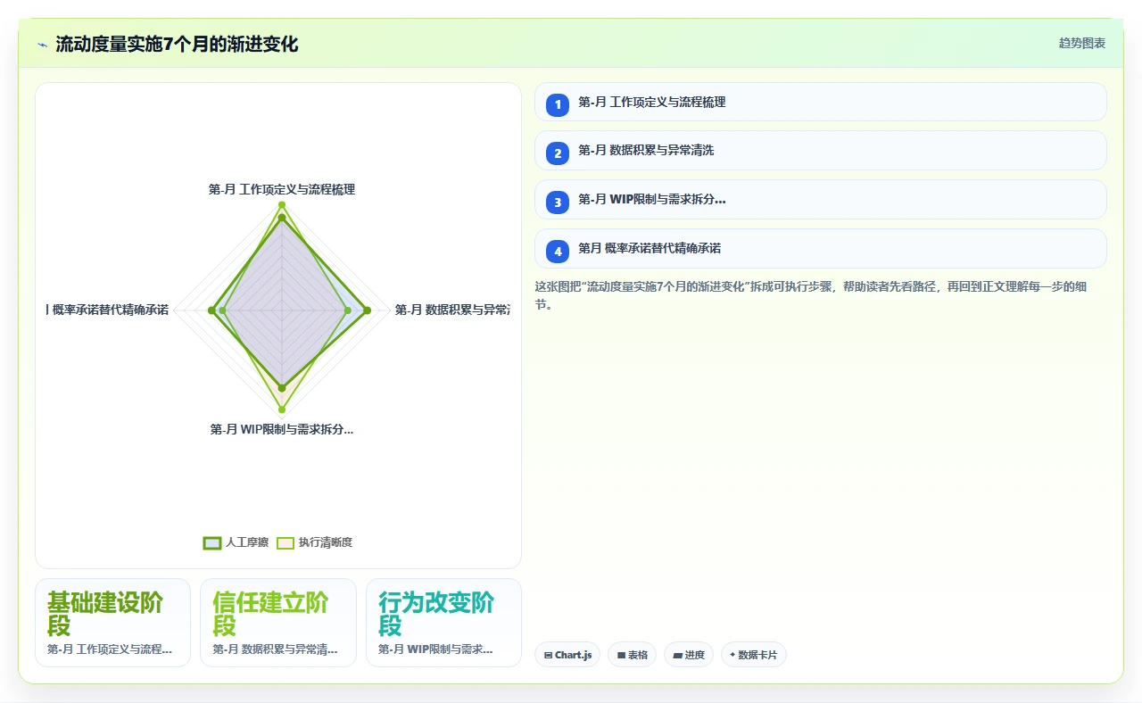Viewport: 1142px width, 703px height.
Task: Click the title 流动度量实施7个月的渐进变化
Action: tap(177, 45)
